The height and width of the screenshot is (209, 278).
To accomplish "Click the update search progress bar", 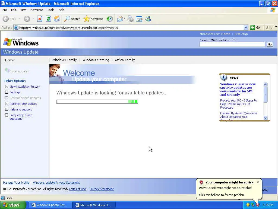I will [x=97, y=102].
